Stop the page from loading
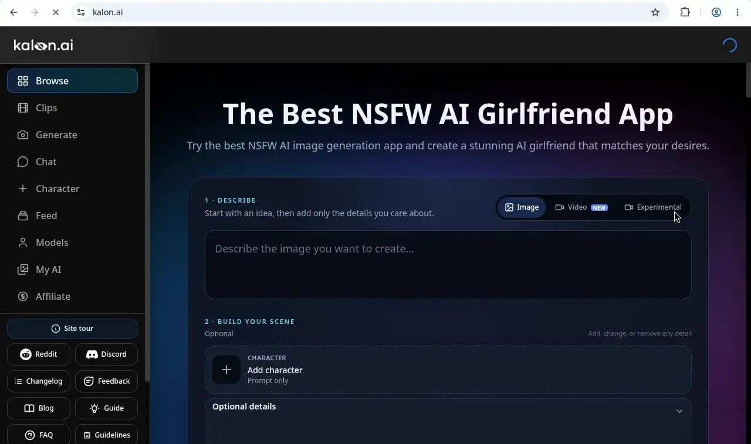Viewport: 751px width, 444px height. click(56, 12)
